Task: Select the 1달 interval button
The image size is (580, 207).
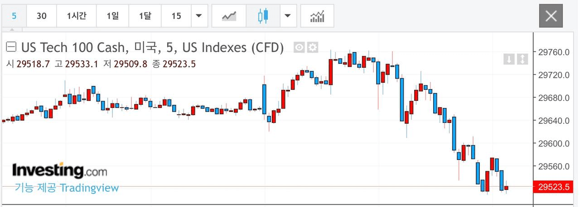Action: tap(145, 16)
